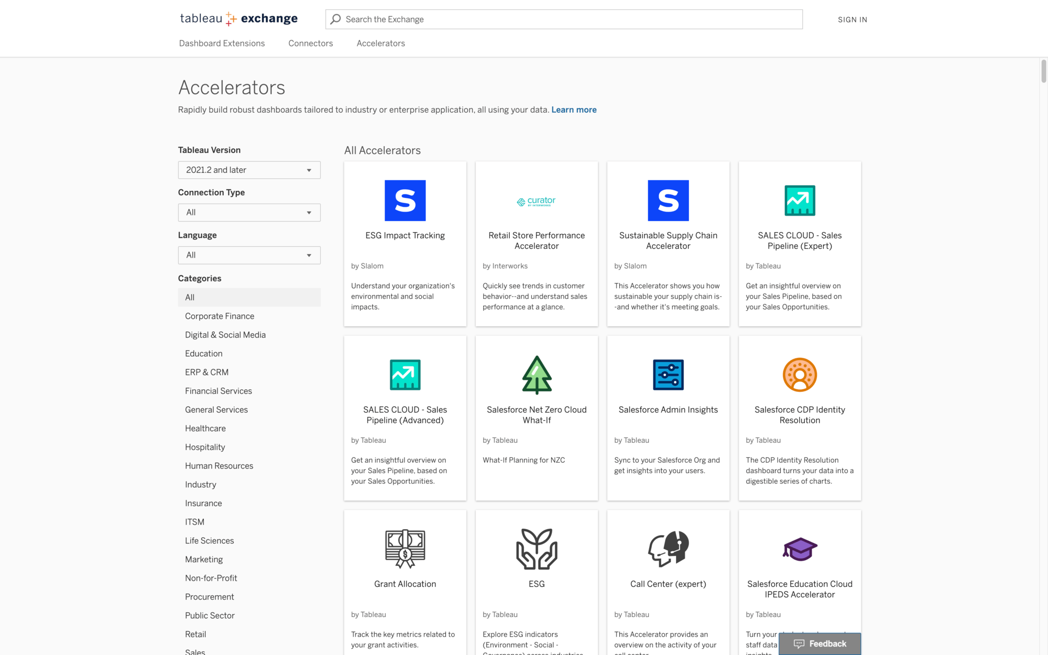This screenshot has height=655, width=1048.
Task: Select the Healthcare category filter
Action: click(204, 429)
